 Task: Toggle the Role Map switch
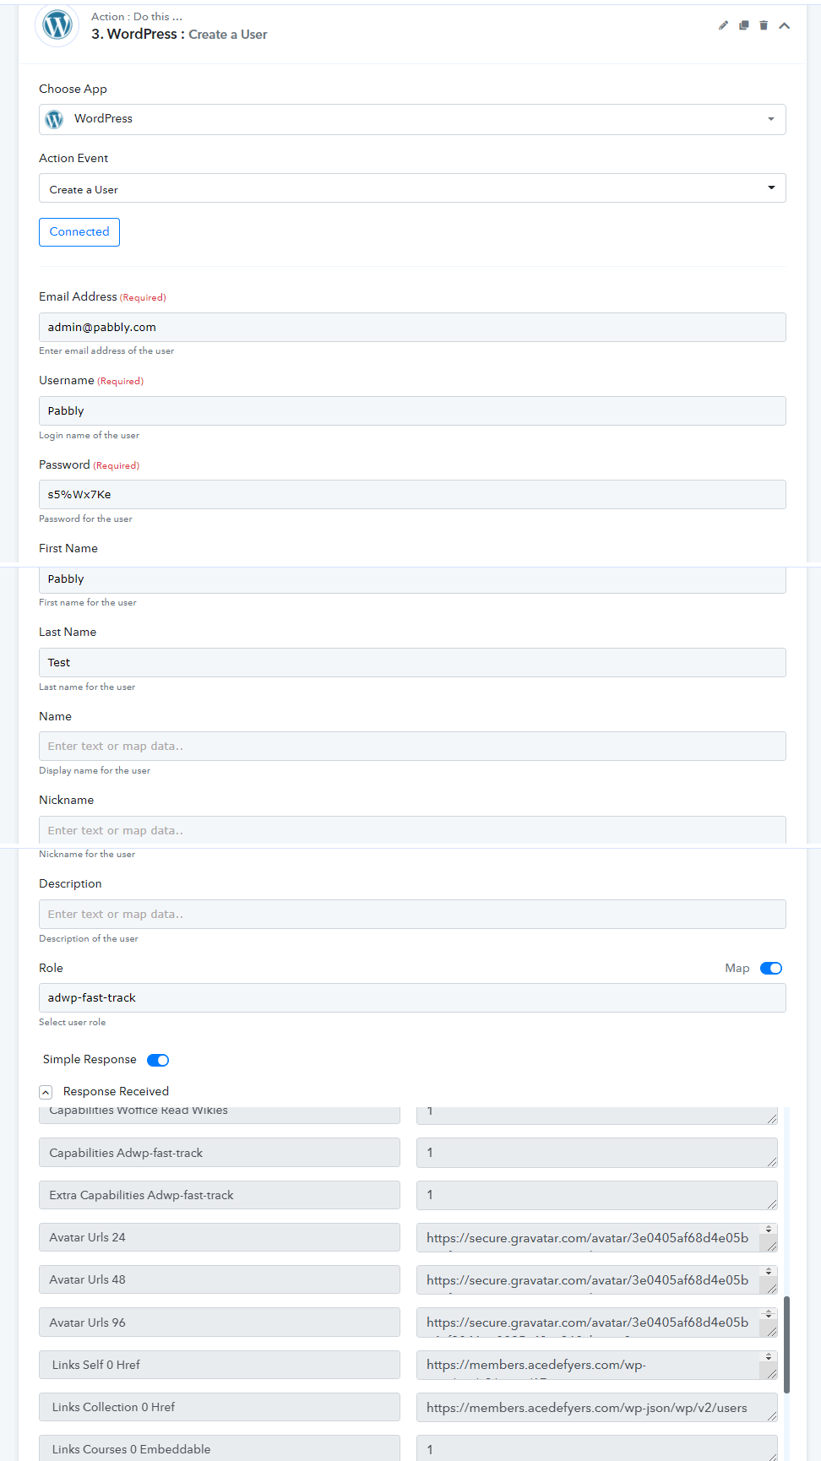[770, 968]
